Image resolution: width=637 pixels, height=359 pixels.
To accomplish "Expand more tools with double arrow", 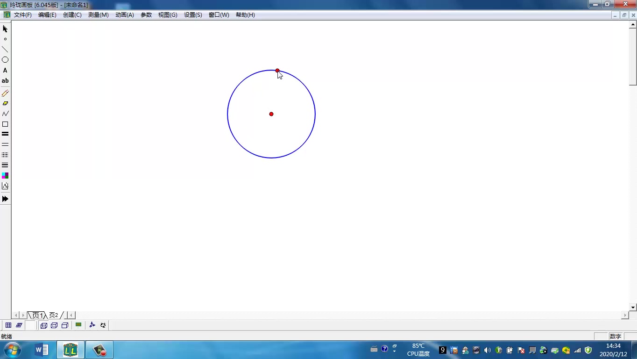I will point(5,199).
